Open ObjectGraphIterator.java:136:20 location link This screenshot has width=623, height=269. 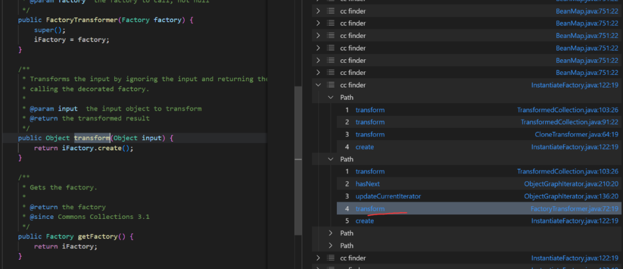tap(571, 196)
